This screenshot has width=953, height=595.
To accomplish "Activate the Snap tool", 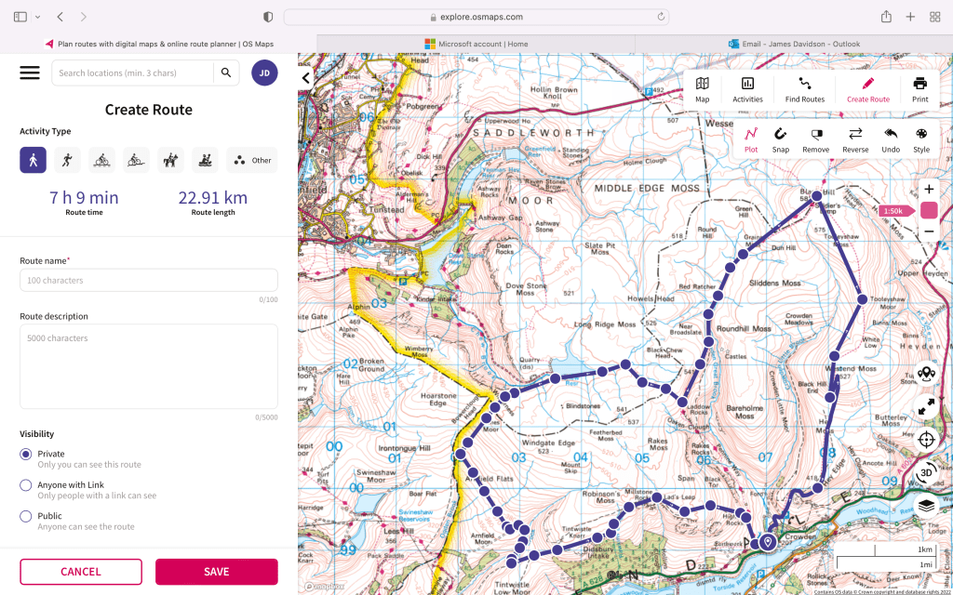I will click(x=781, y=139).
